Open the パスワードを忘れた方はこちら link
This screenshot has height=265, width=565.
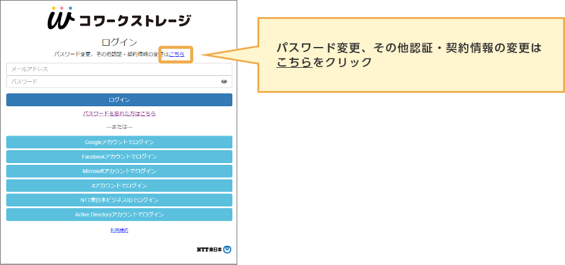pos(119,114)
